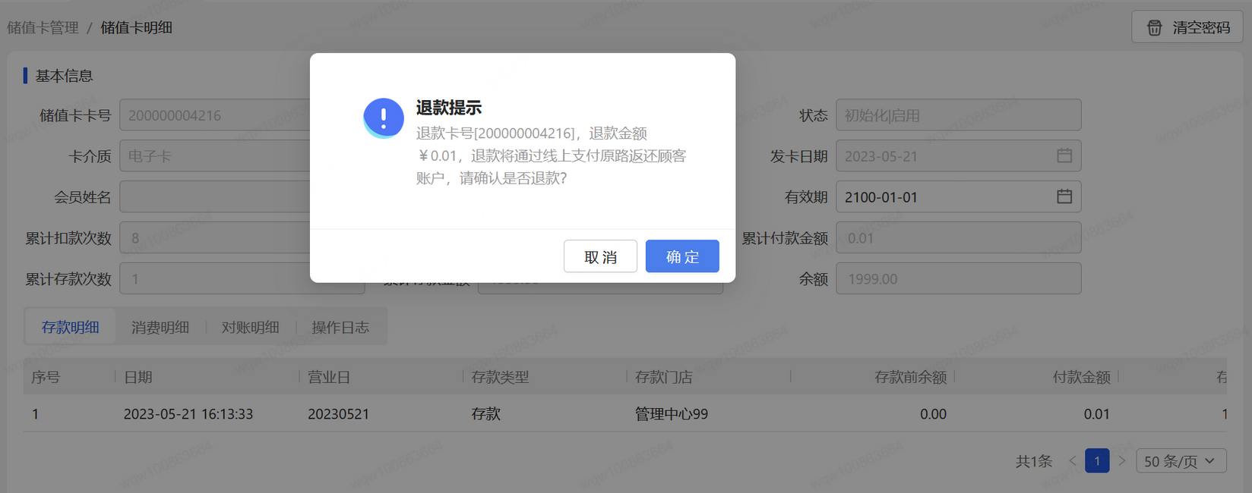Screen dimensions: 1252x493
Task: Click the 存款 type cell in row 1
Action: click(x=486, y=414)
